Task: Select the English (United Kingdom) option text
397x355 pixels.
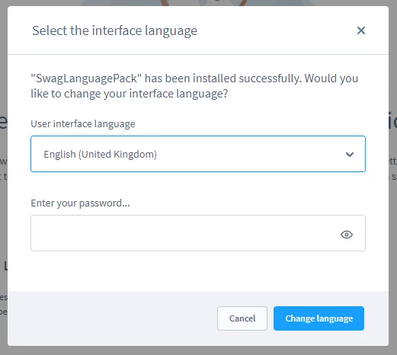Action: point(101,155)
